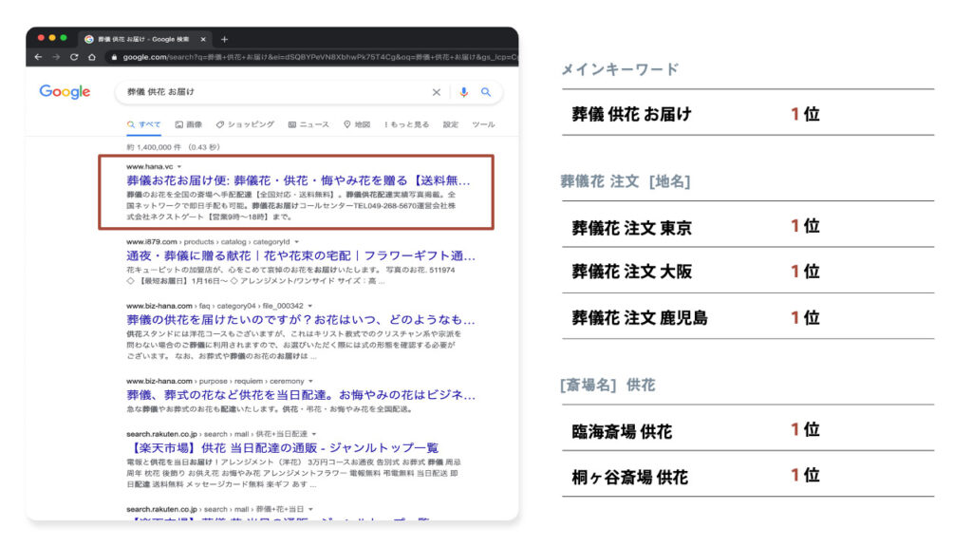Open 葬儀の供花を届けたいのですが result link
The image size is (972, 547).
(x=301, y=320)
